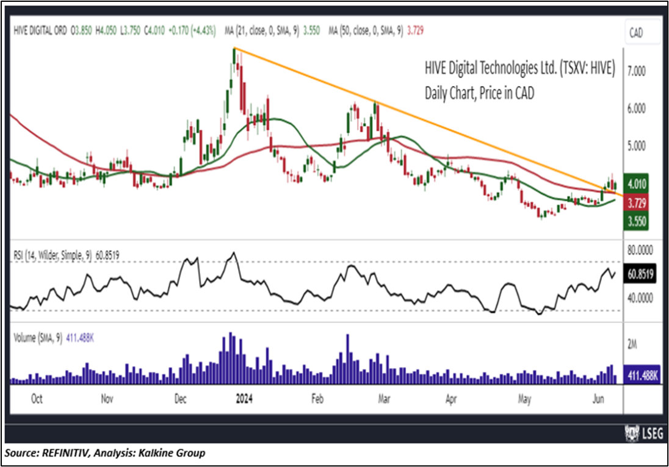Click the LSEG logo
This screenshot has width=669, height=467.
point(643,433)
